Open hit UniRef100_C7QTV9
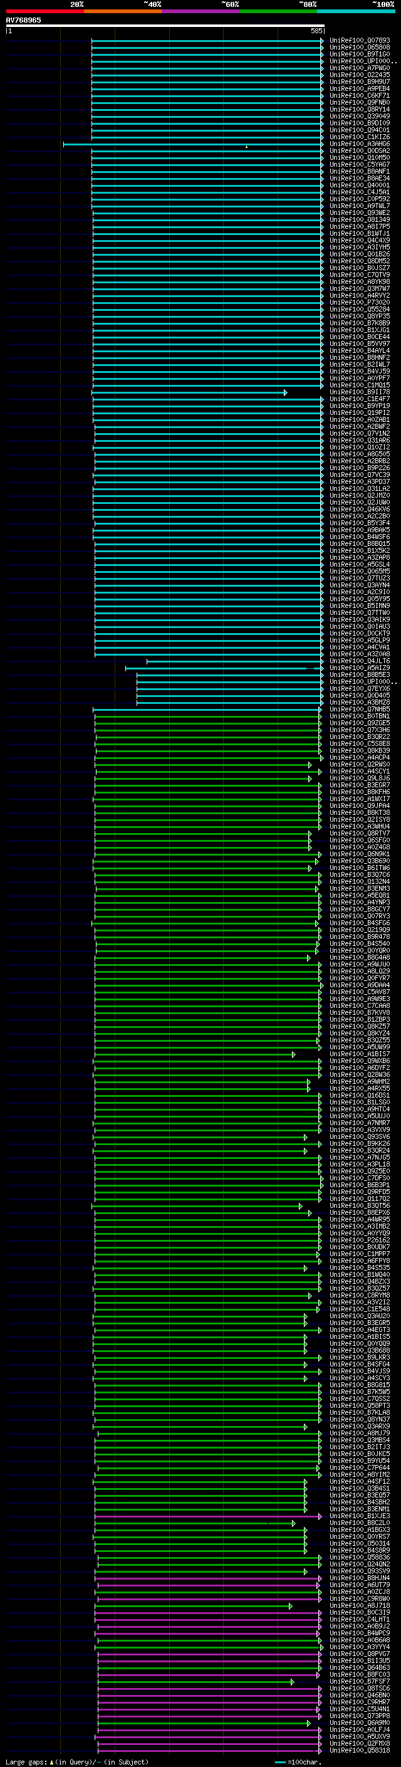Image resolution: width=401 pixels, height=1767 pixels. pyautogui.click(x=360, y=275)
